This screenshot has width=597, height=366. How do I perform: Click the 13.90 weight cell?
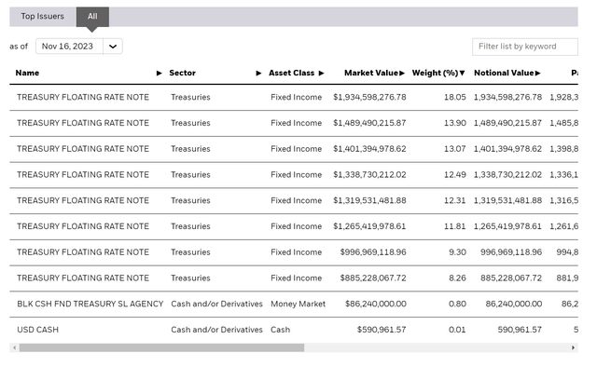tap(455, 123)
